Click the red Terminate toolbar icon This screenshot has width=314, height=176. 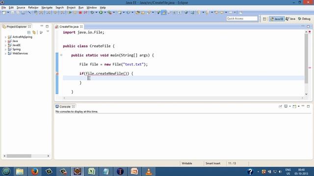pos(80,12)
